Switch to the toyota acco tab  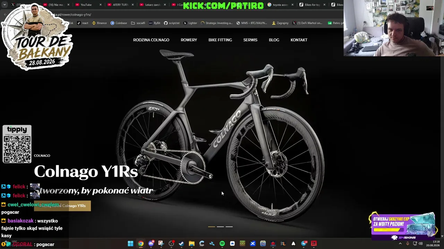pyautogui.click(x=280, y=5)
